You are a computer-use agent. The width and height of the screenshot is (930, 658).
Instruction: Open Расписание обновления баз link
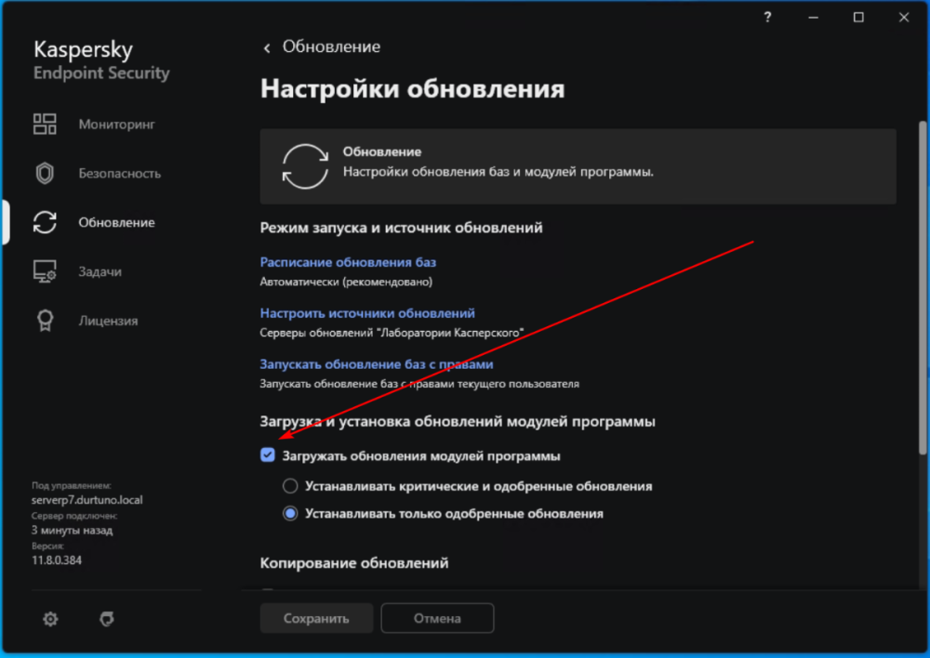click(348, 262)
